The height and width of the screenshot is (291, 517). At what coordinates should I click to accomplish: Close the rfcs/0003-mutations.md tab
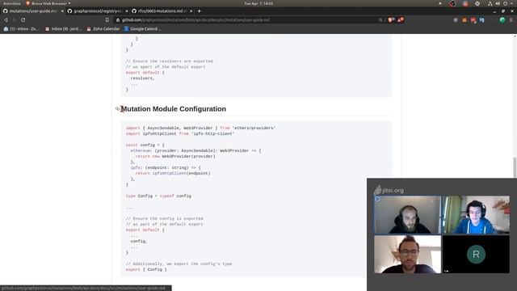(191, 11)
